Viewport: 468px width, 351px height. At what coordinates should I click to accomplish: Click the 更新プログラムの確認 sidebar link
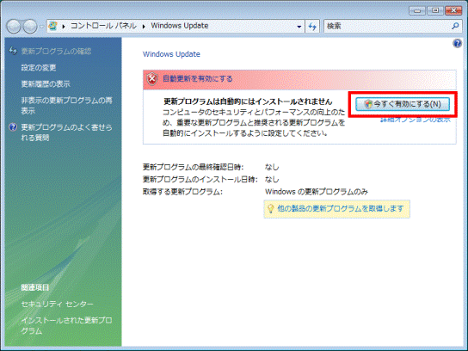click(56, 52)
